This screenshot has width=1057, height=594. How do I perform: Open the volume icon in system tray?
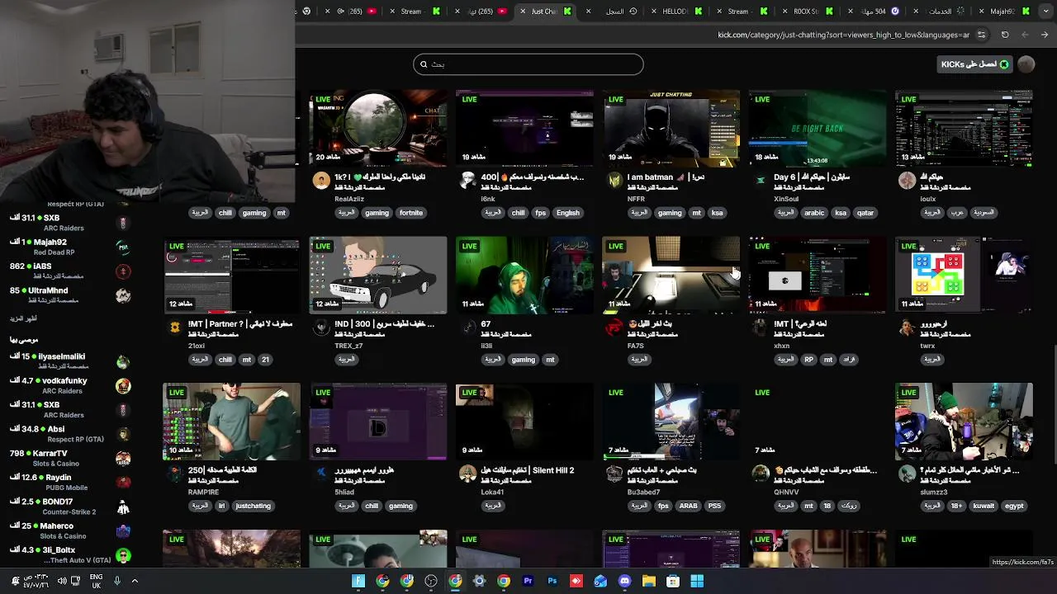[x=62, y=581]
